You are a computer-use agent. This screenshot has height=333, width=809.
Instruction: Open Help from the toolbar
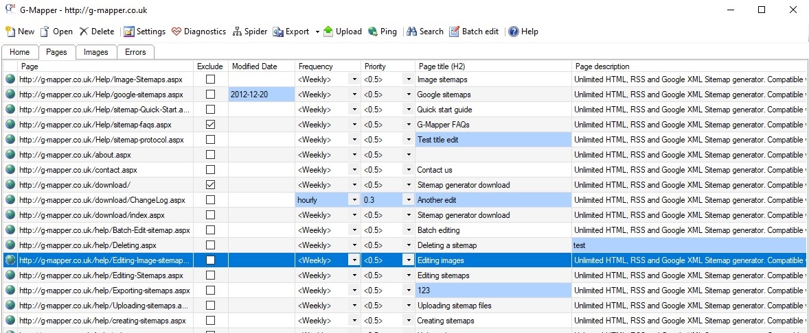click(513, 32)
